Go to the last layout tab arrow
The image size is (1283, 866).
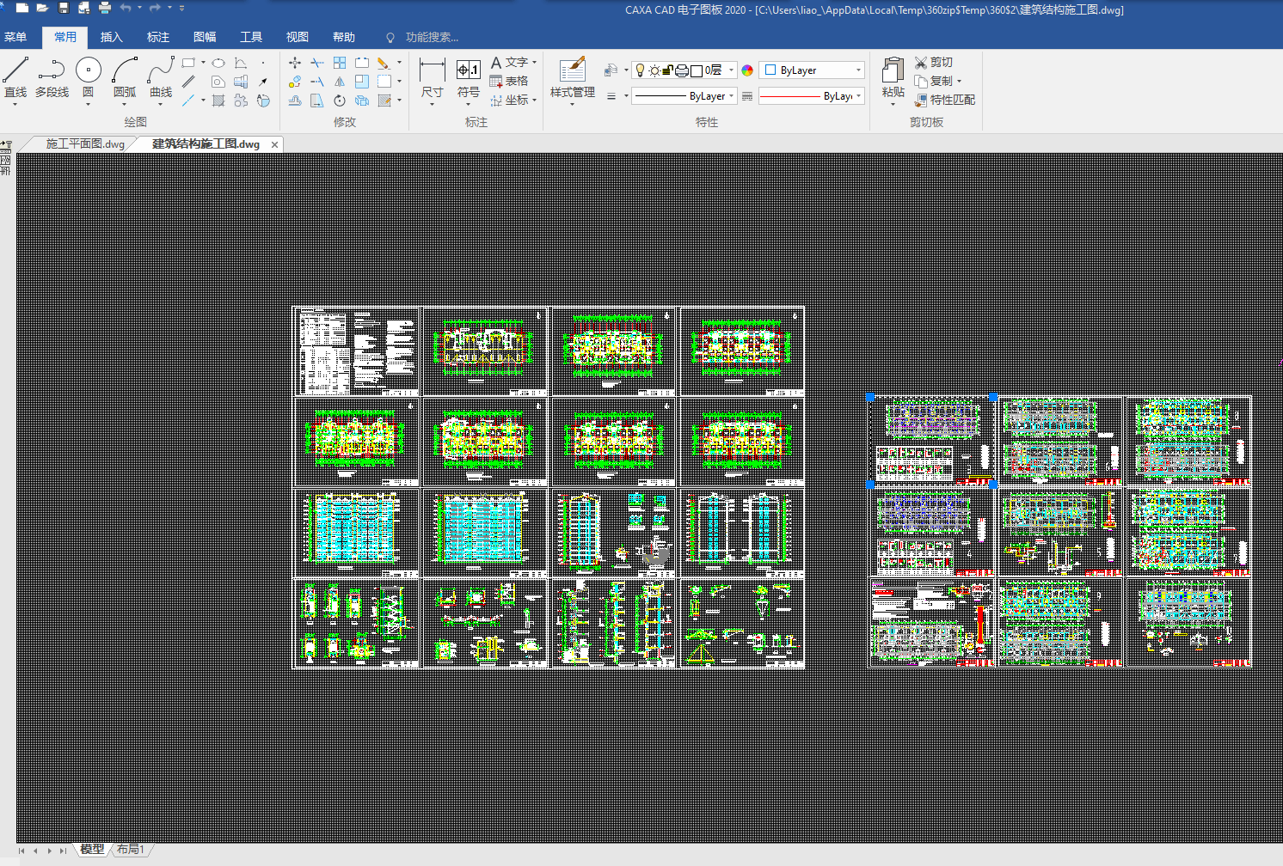(x=63, y=851)
